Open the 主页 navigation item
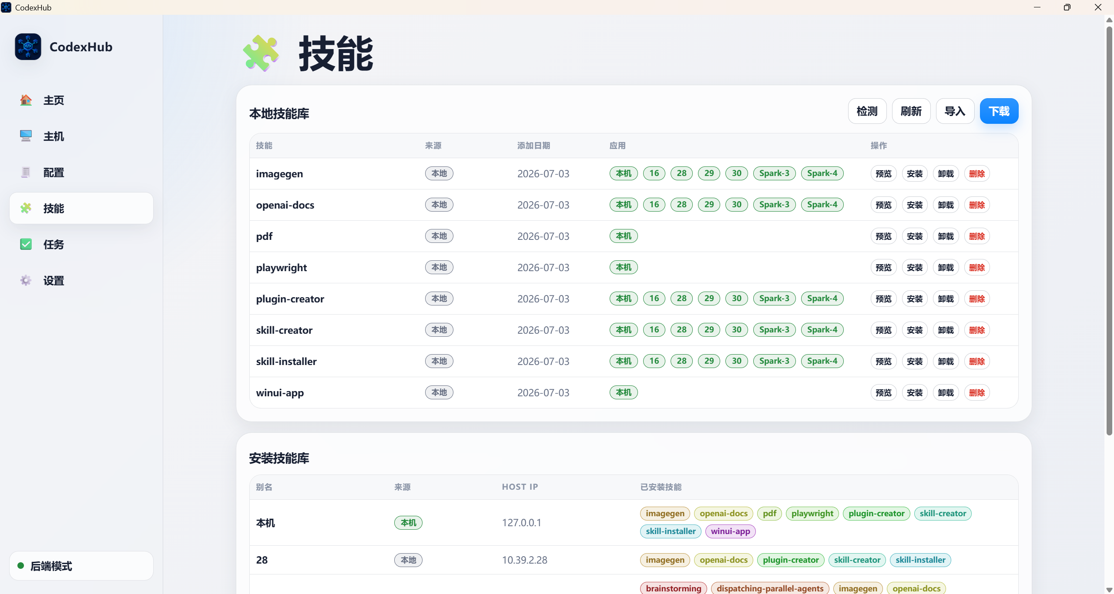 pyautogui.click(x=81, y=100)
